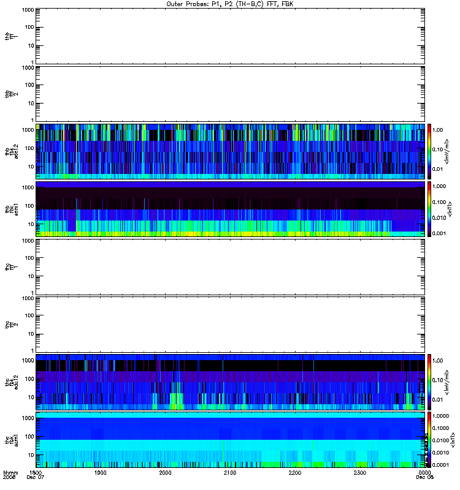
Task: Click the 'Dec 07' date label
Action: click(x=36, y=478)
